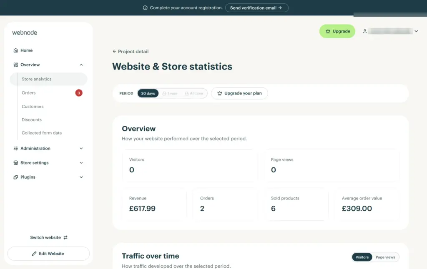
Task: Switch traffic chart to Visitors
Action: 362,257
